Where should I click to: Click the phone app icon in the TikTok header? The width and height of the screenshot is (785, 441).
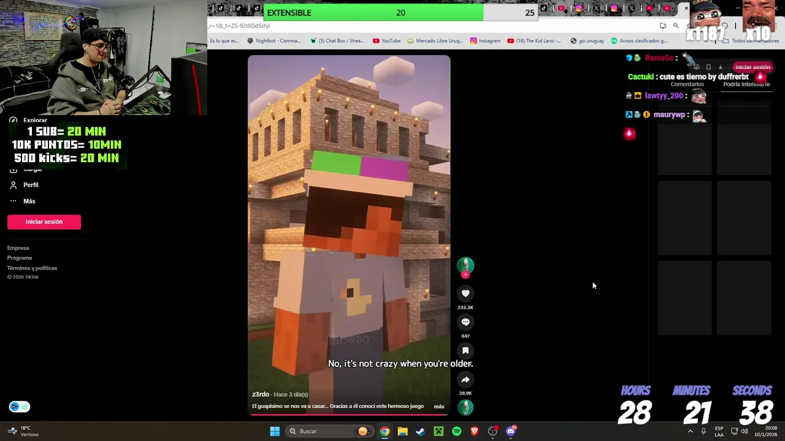[708, 67]
